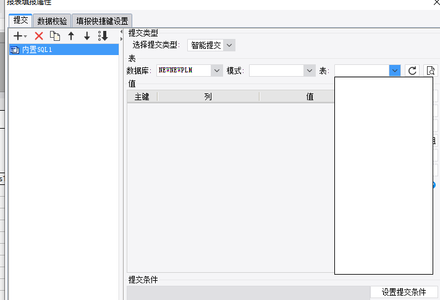Click the 列 column header
The width and height of the screenshot is (440, 300).
click(208, 96)
